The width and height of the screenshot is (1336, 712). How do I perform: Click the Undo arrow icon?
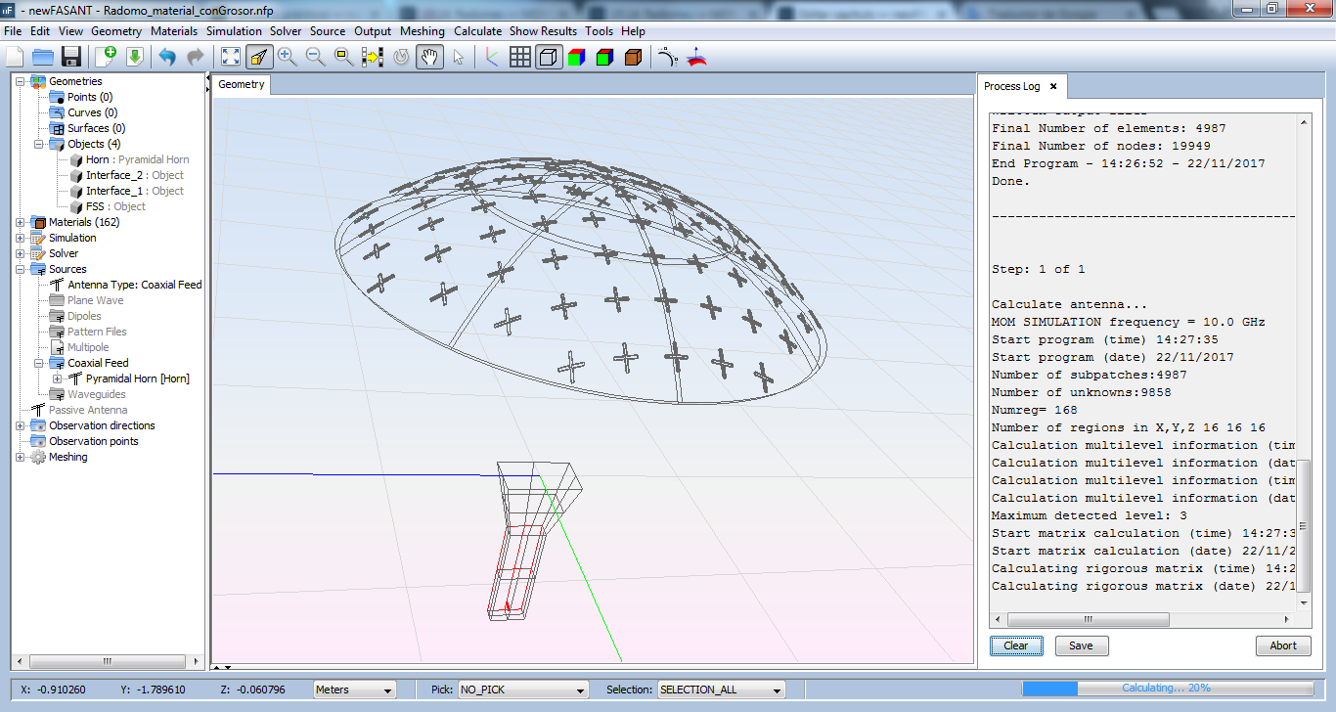166,57
